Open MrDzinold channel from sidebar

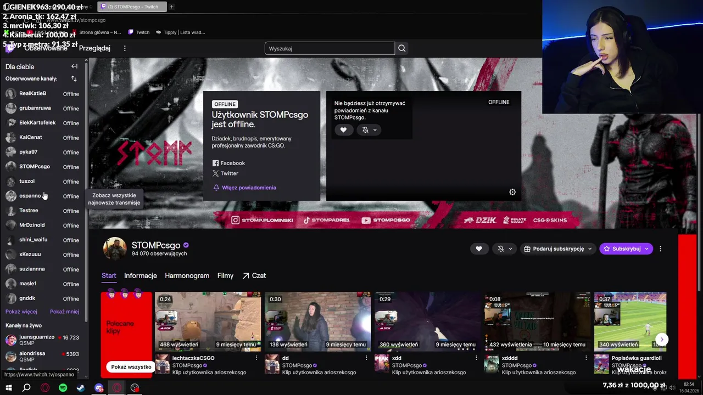tap(43, 225)
